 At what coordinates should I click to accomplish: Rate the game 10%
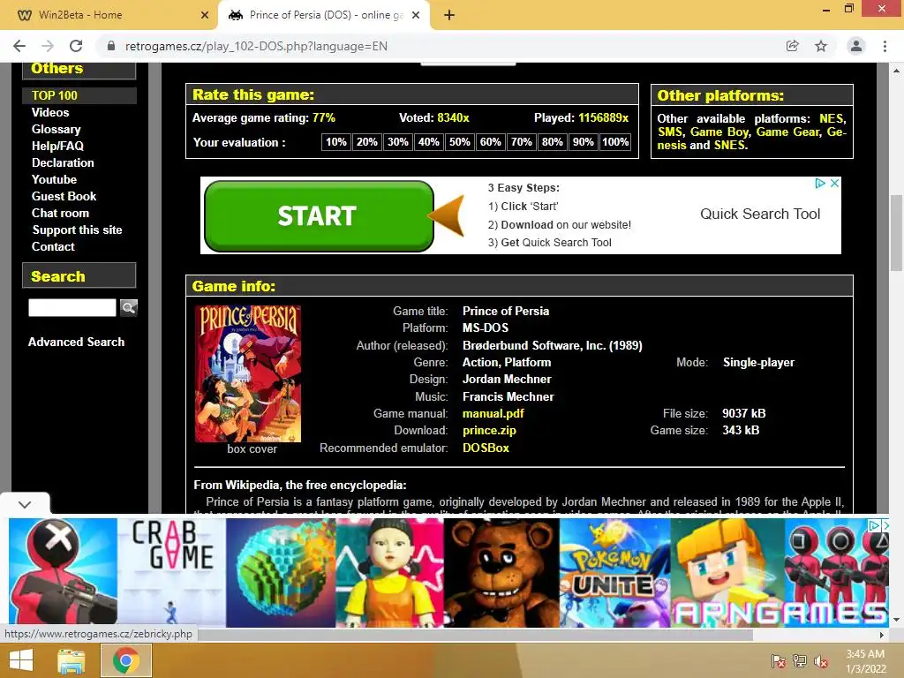pyautogui.click(x=336, y=142)
